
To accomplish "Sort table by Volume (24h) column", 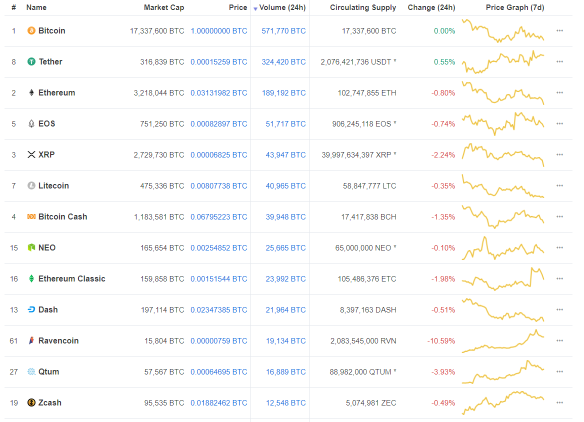I will [282, 7].
